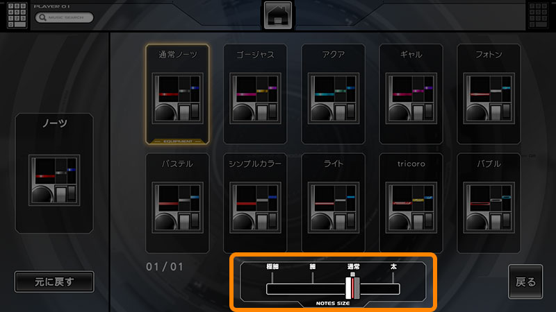Choose the ゴージャス note skin

click(255, 94)
